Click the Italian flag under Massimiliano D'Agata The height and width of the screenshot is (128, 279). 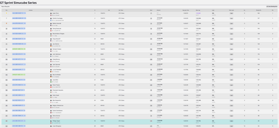[51, 36]
